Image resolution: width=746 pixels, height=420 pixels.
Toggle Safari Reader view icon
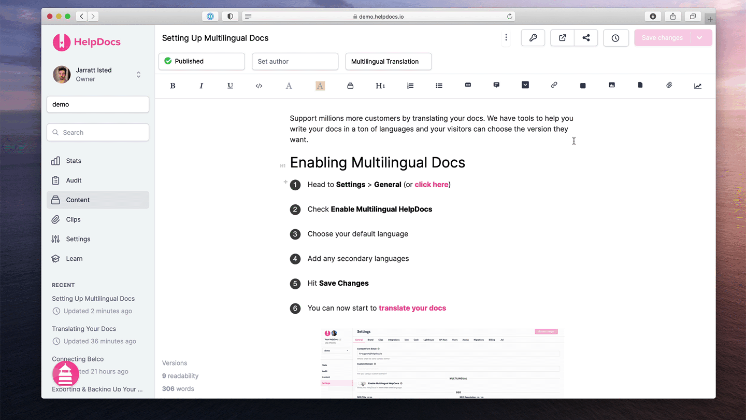[x=248, y=17]
